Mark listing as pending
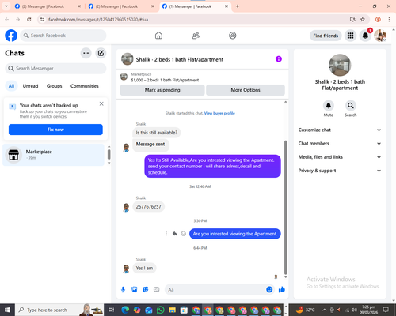Screen dimensions: 396x316 click(x=162, y=90)
